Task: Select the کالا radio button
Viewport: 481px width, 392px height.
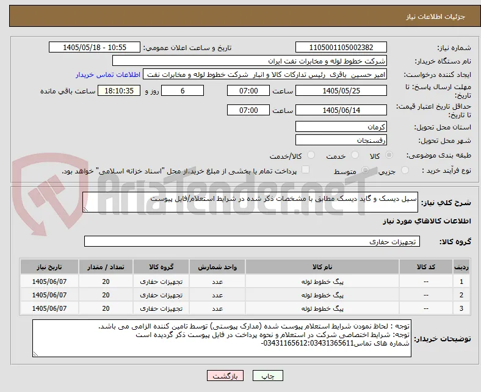Action: [389, 155]
